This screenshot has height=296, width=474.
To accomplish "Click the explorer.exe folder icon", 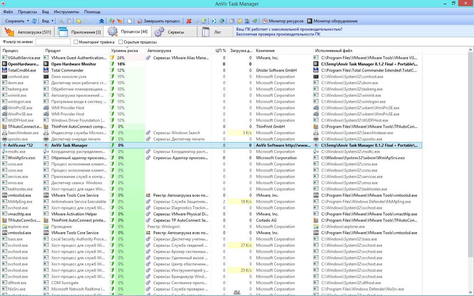I will click(x=5, y=227).
